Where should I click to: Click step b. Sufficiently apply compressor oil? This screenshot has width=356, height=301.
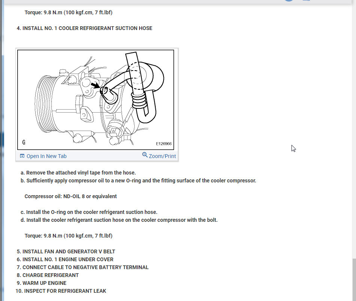138,181
